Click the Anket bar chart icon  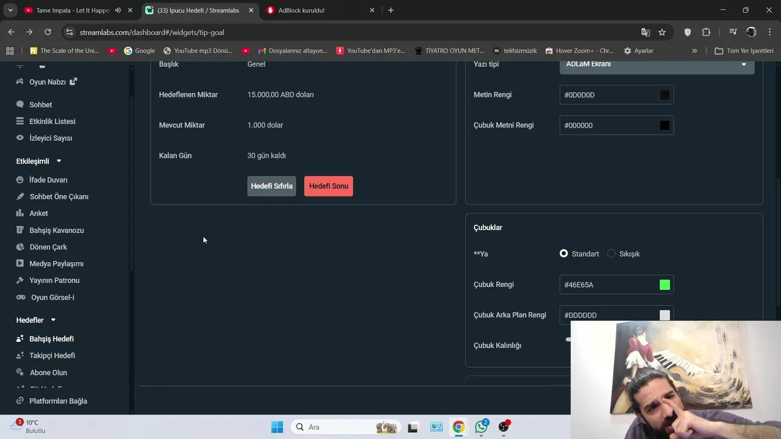(x=20, y=213)
